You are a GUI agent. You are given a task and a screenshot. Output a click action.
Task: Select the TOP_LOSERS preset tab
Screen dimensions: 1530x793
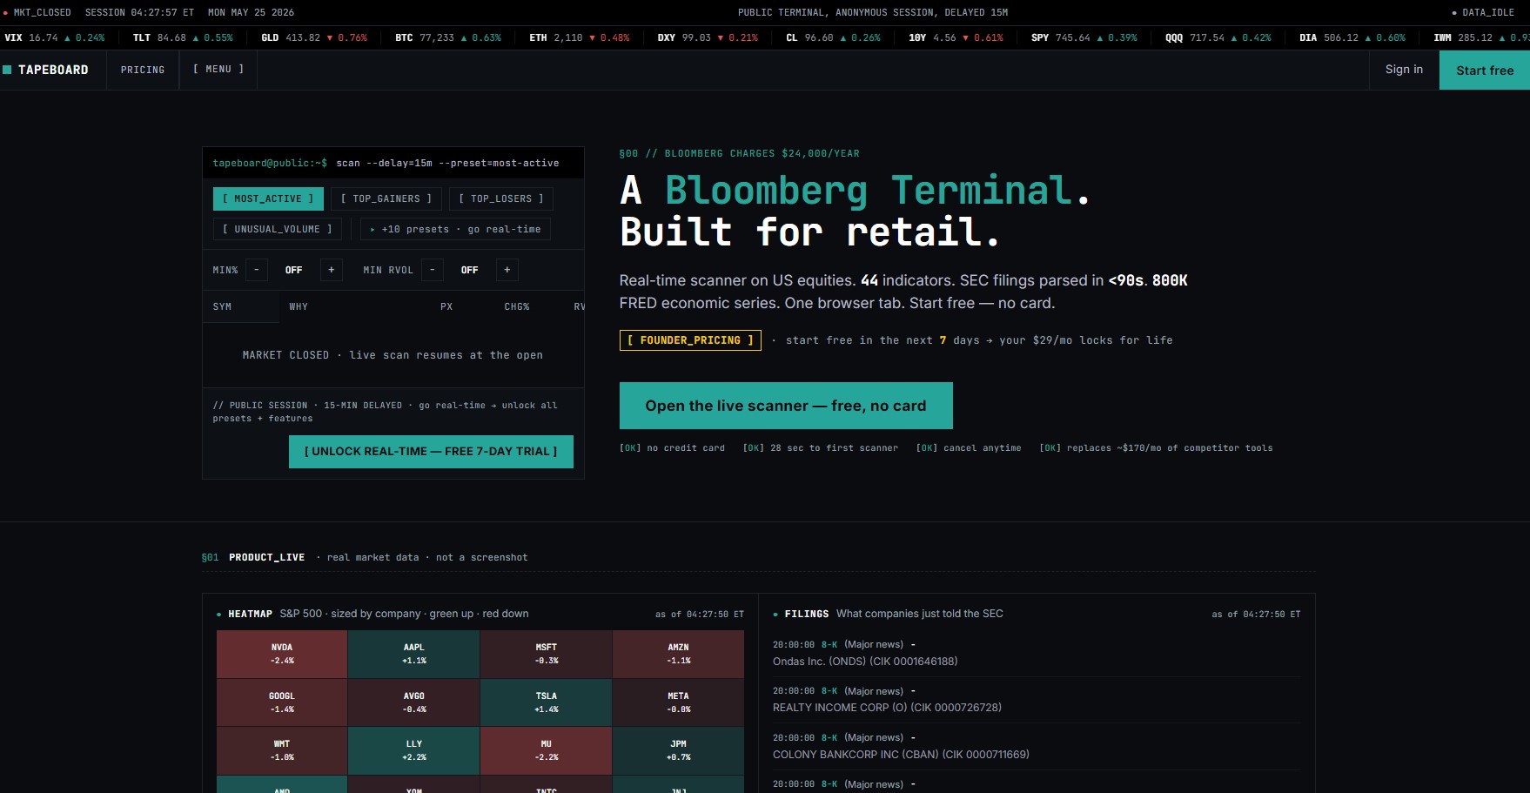pyautogui.click(x=501, y=198)
